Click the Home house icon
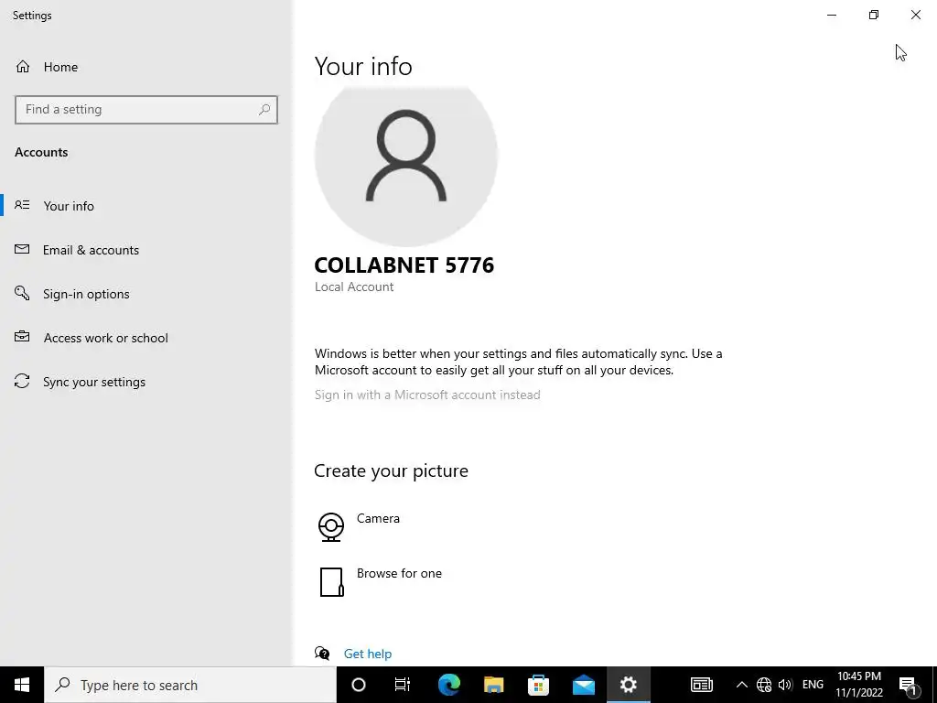The height and width of the screenshot is (703, 937). pyautogui.click(x=23, y=67)
